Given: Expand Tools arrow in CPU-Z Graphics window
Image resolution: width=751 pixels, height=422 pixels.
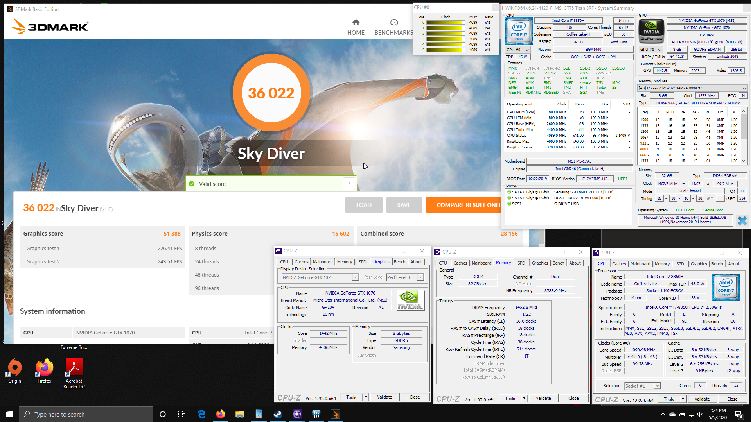Looking at the screenshot, I should 365,397.
